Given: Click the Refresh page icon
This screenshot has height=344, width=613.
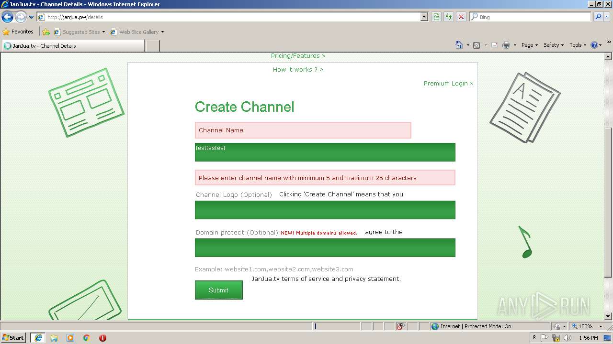Looking at the screenshot, I should pos(449,17).
